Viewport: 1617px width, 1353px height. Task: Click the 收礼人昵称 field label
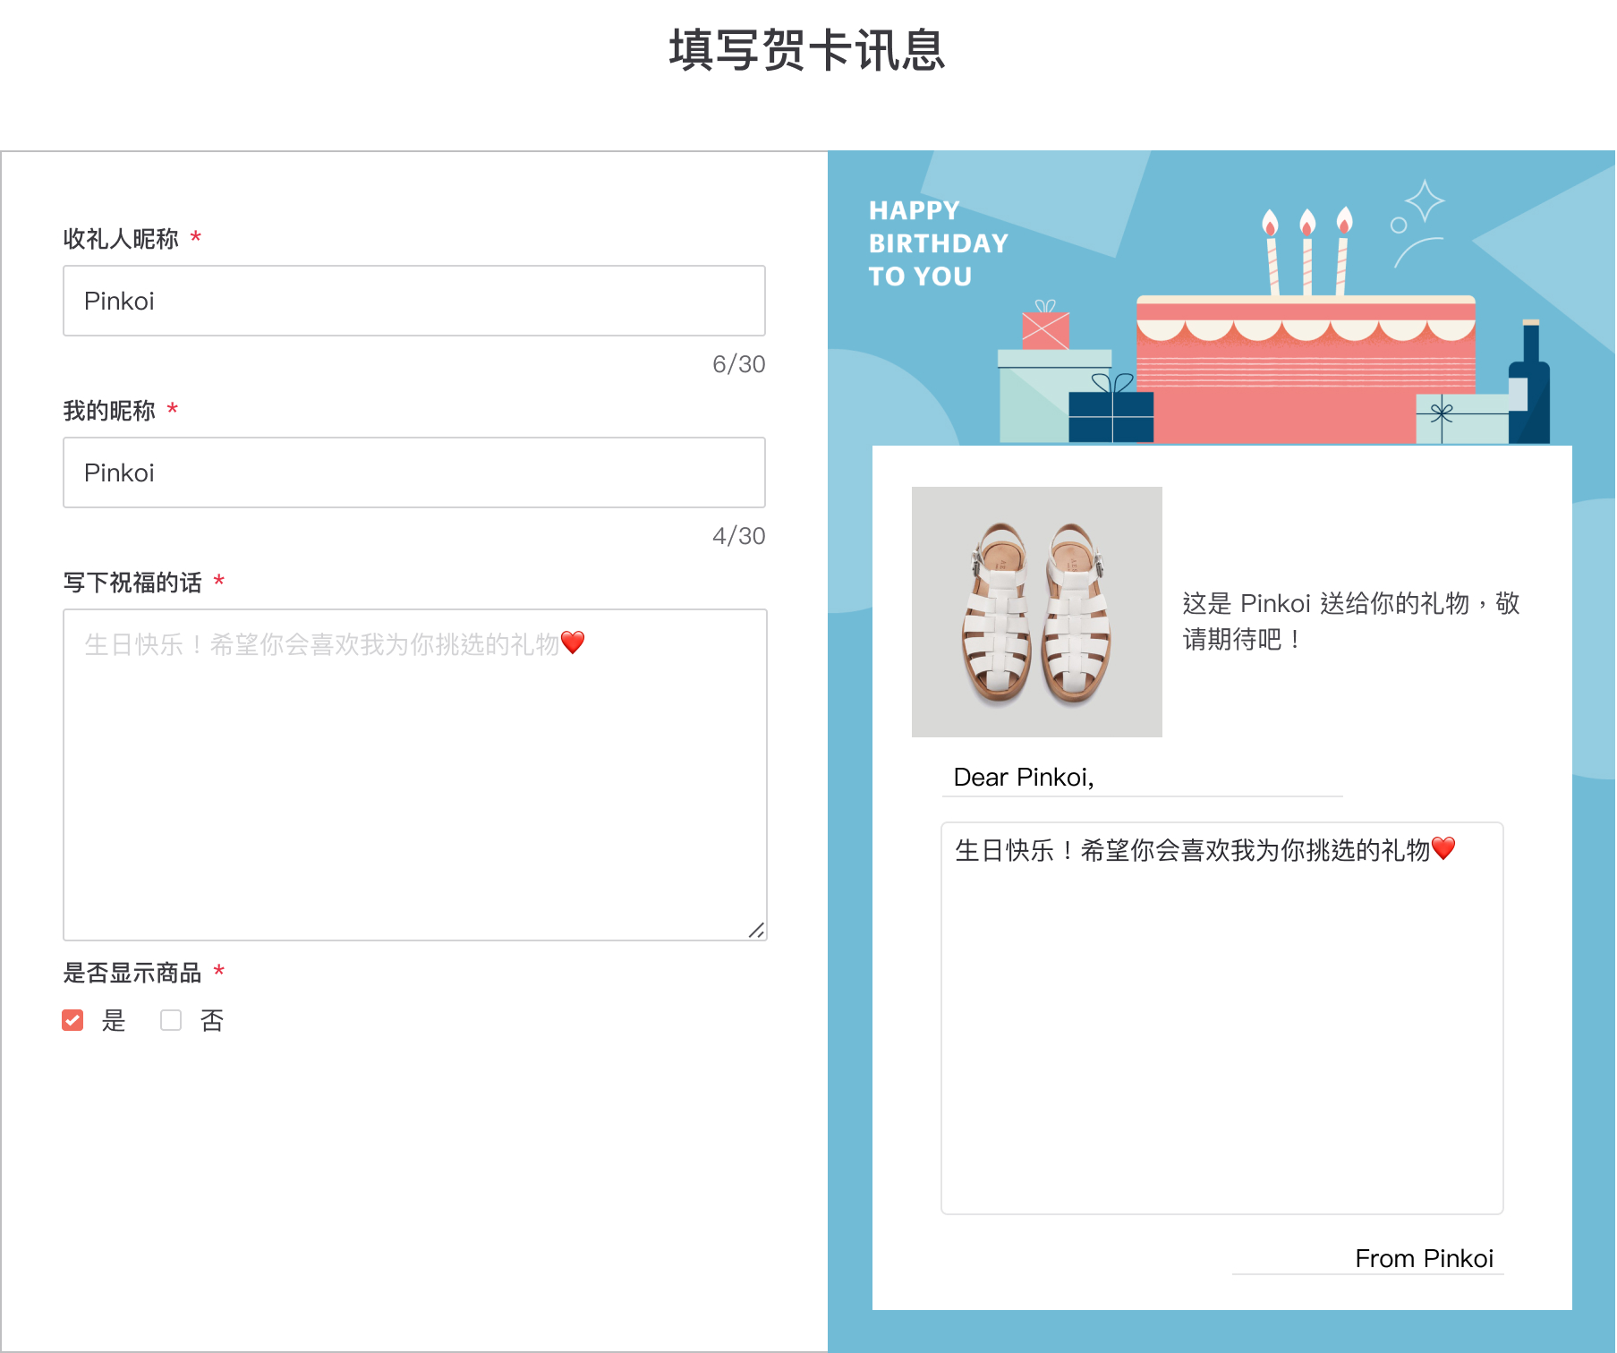(121, 239)
